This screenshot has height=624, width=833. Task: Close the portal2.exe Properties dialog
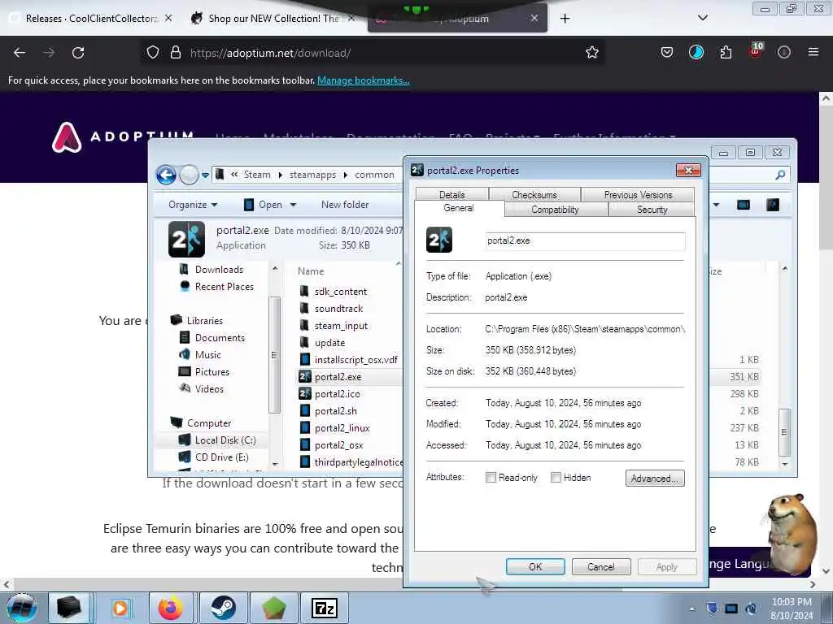pos(688,171)
